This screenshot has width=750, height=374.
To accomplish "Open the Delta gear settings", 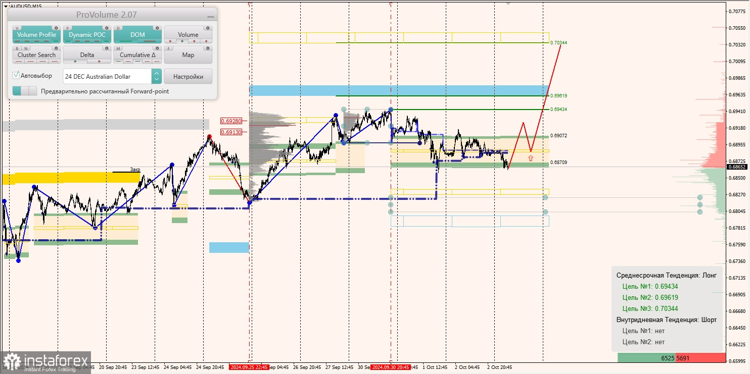I will [107, 48].
